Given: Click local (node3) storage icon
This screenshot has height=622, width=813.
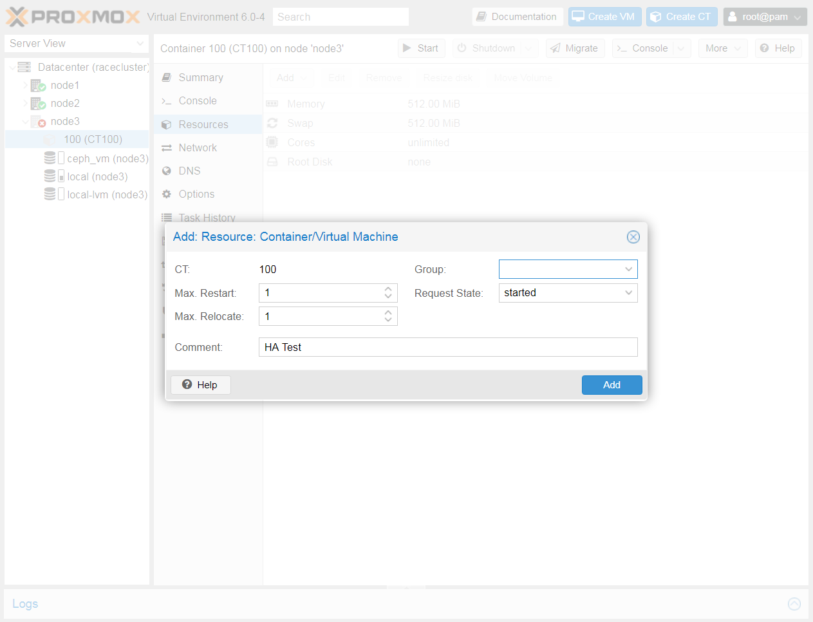Looking at the screenshot, I should [x=50, y=176].
